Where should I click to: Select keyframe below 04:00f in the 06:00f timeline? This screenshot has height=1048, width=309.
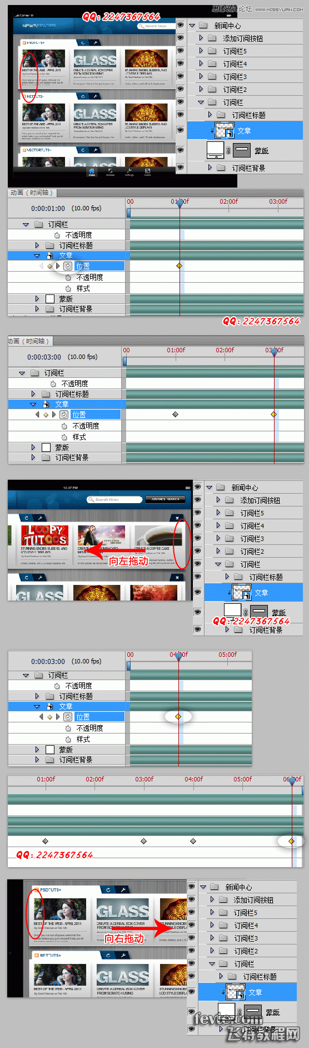coord(193,841)
